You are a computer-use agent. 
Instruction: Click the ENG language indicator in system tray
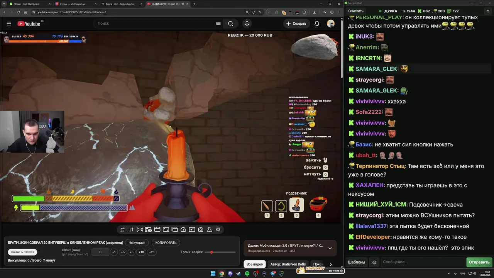tap(463, 274)
